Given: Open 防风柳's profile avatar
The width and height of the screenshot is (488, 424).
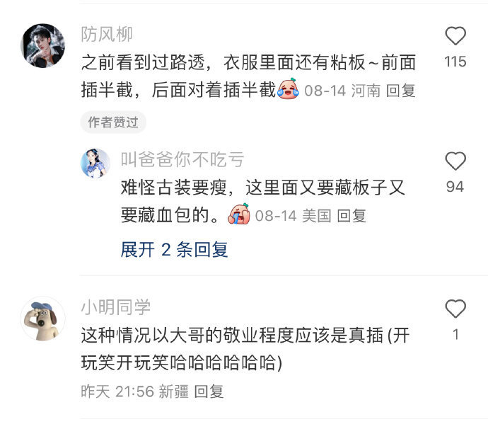Looking at the screenshot, I should click(42, 45).
